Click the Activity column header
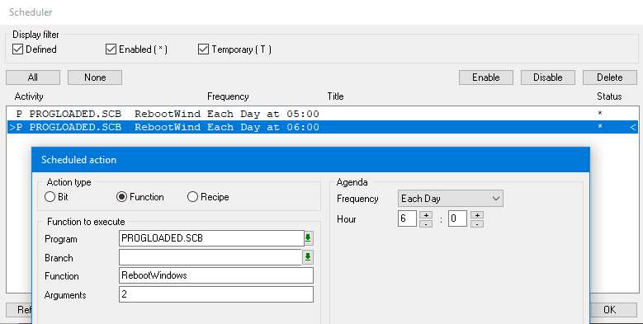643x324 pixels. click(29, 96)
